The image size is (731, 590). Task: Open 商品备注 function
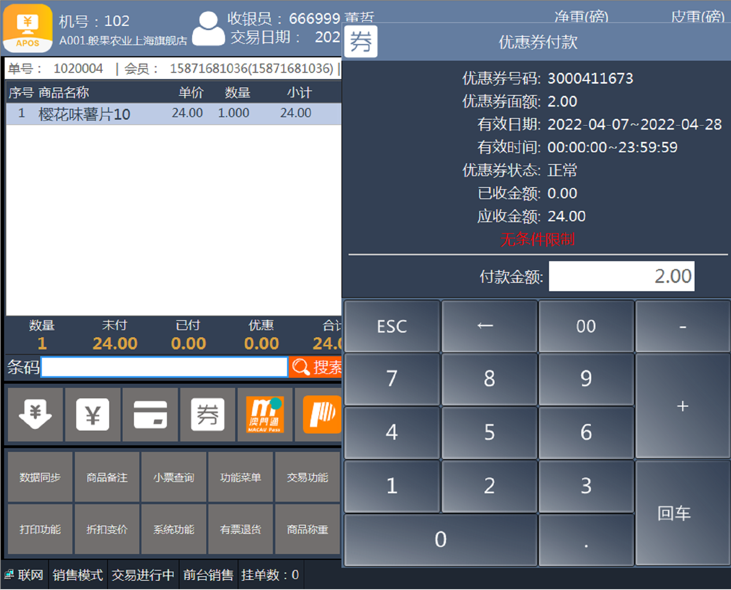coord(107,477)
